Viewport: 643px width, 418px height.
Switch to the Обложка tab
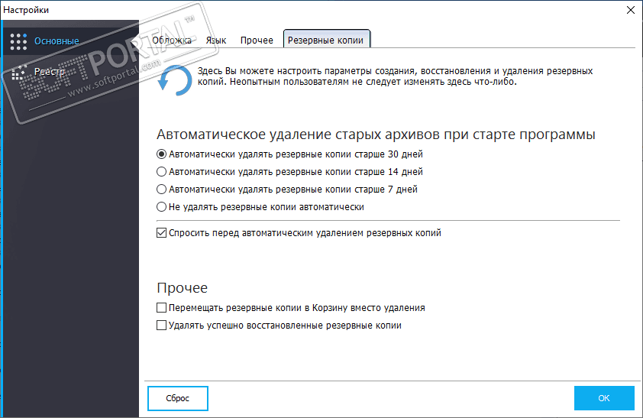click(x=171, y=41)
